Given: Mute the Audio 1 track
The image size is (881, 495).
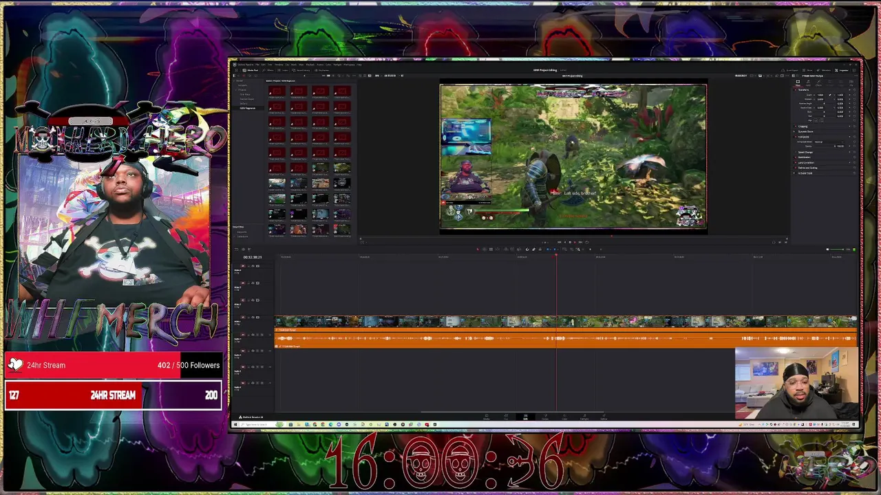Looking at the screenshot, I should point(262,335).
